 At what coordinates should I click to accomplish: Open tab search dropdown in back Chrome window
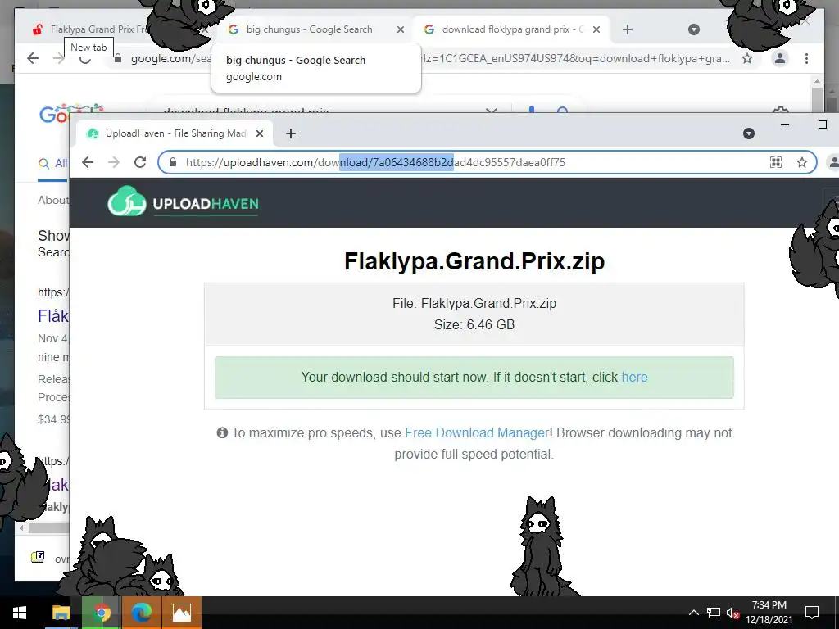coord(693,29)
